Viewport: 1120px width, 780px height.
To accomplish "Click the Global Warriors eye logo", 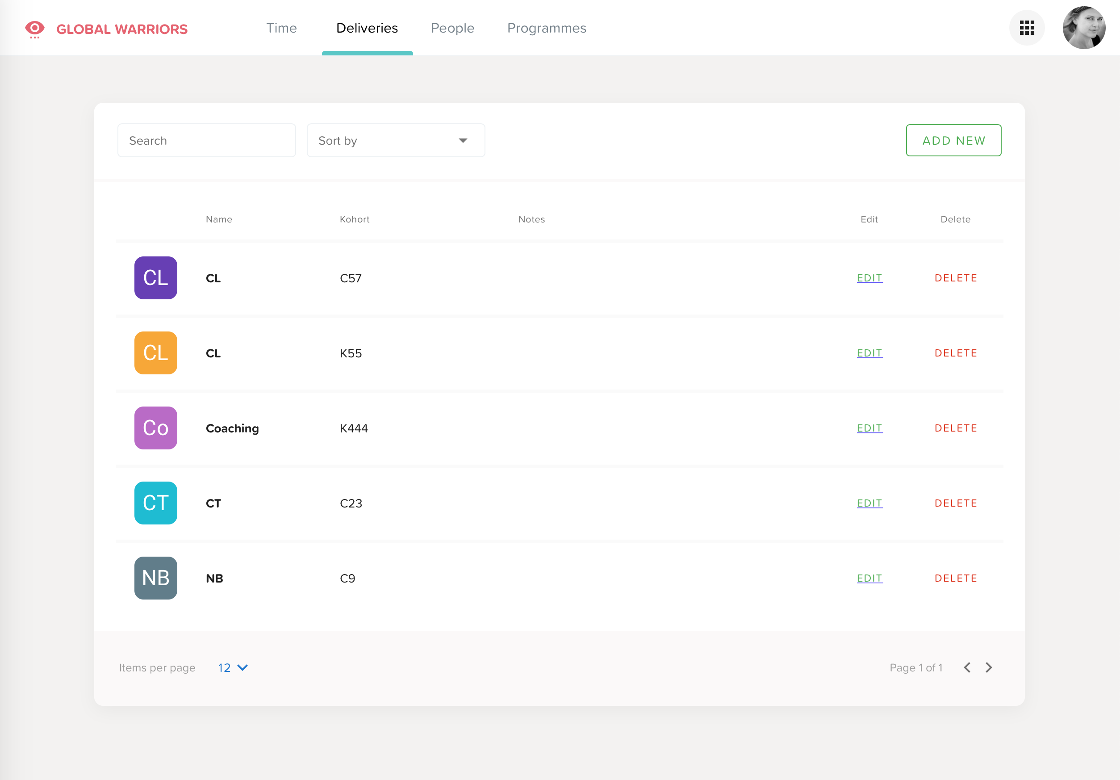I will click(x=35, y=29).
